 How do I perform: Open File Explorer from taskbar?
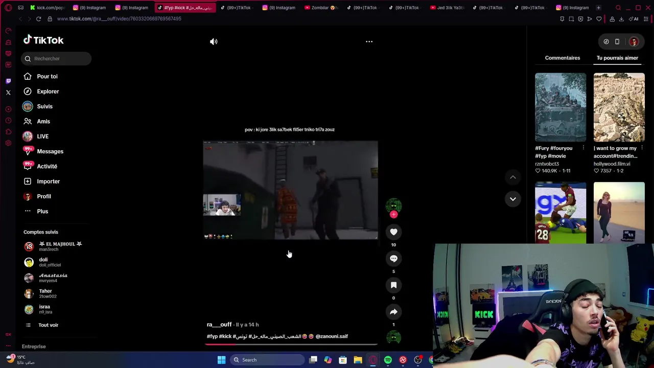(x=358, y=360)
